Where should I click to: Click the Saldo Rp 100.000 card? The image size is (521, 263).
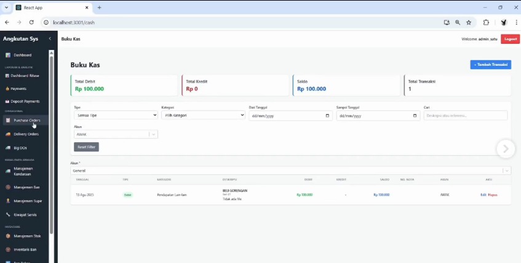coord(346,86)
